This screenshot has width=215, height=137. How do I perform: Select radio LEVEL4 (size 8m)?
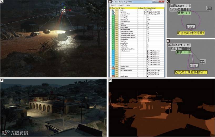[147, 59]
